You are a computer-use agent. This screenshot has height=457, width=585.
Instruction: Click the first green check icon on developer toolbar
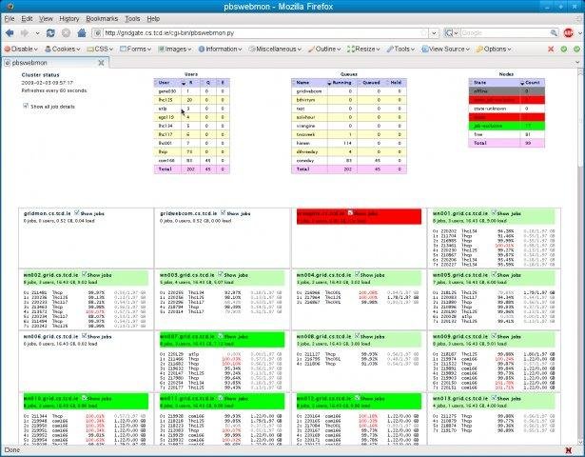564,49
